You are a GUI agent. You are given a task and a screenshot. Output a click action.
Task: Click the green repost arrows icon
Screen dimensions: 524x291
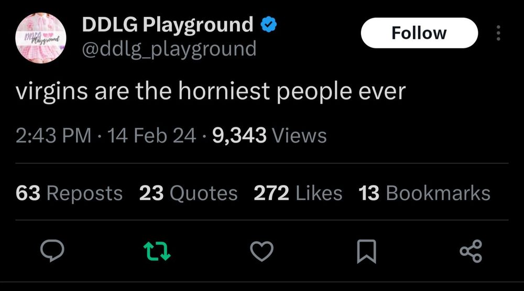click(157, 252)
